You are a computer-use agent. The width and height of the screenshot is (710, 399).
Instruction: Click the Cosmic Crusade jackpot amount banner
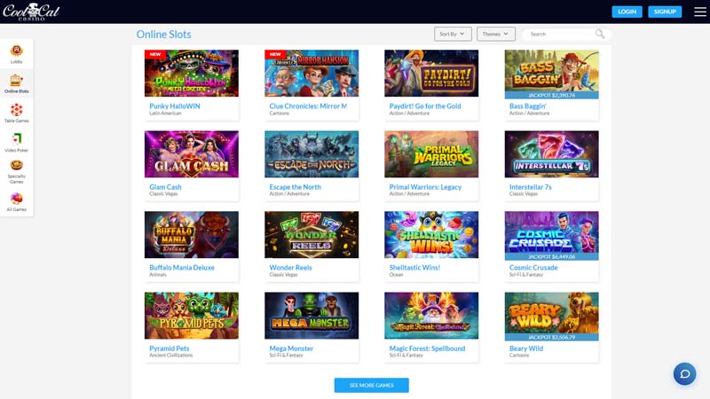551,257
